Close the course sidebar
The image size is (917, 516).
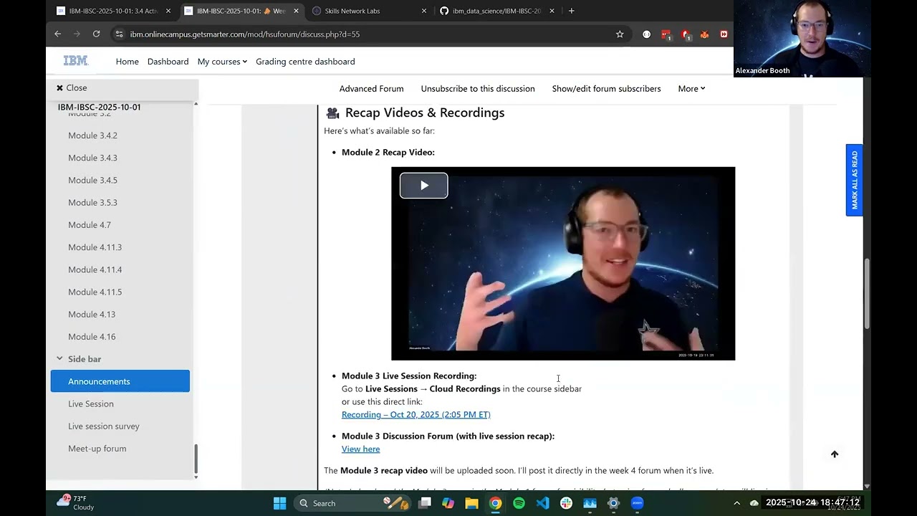tap(72, 87)
